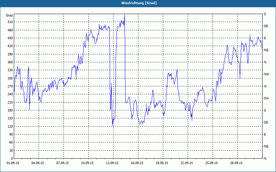Click the date label 07.09.15
The image size is (276, 172).
pos(62,163)
